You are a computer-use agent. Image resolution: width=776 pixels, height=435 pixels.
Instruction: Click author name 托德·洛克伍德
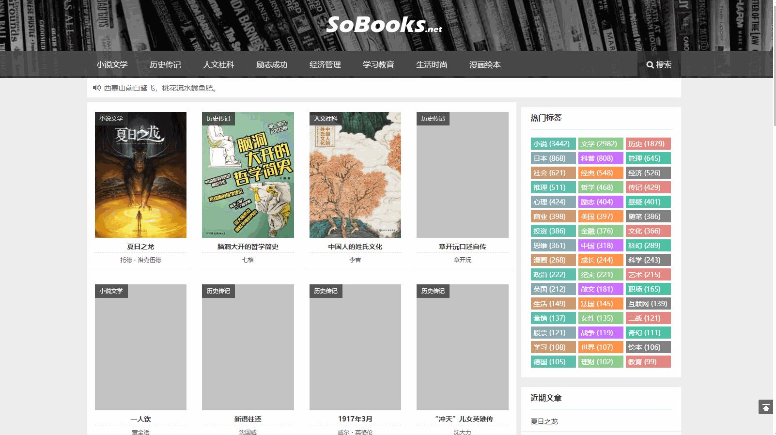140,260
